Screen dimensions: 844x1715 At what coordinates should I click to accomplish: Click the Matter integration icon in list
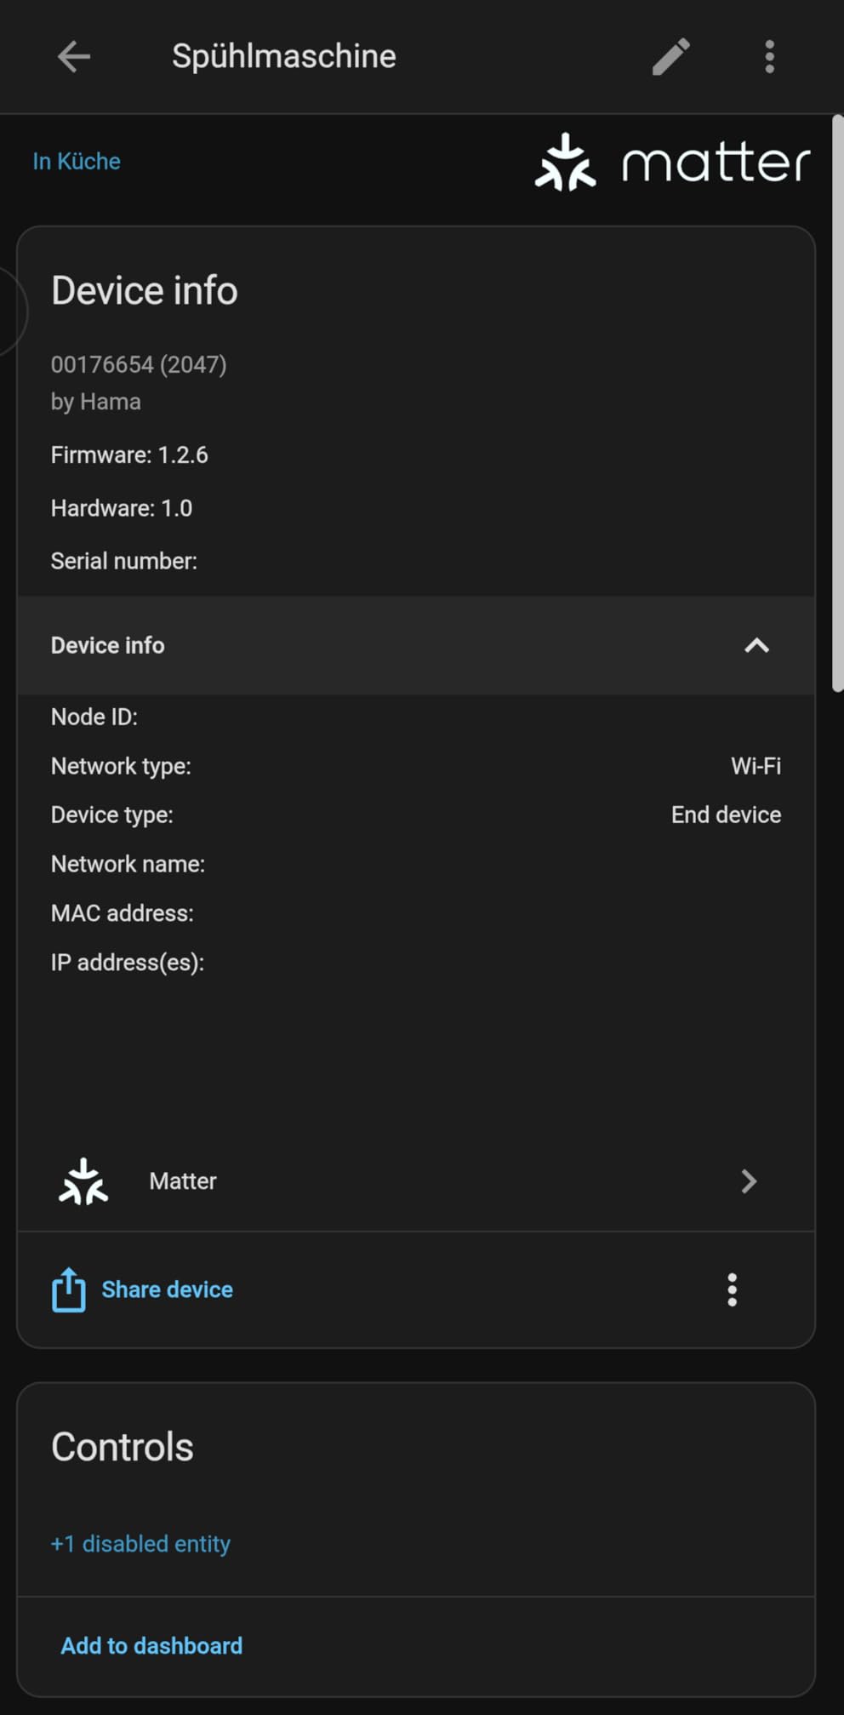(83, 1181)
